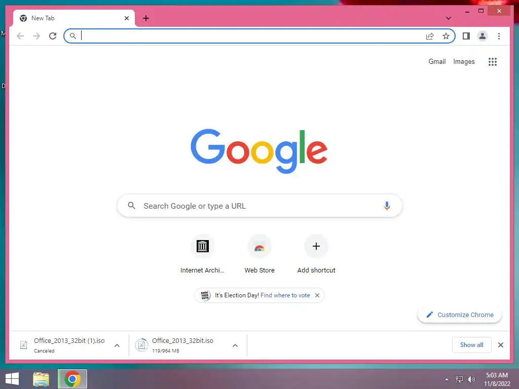
Task: Open File Explorer from the taskbar
Action: click(41, 379)
